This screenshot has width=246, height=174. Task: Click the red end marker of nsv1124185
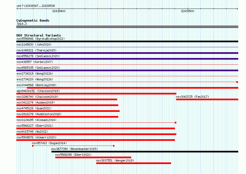point(176,123)
